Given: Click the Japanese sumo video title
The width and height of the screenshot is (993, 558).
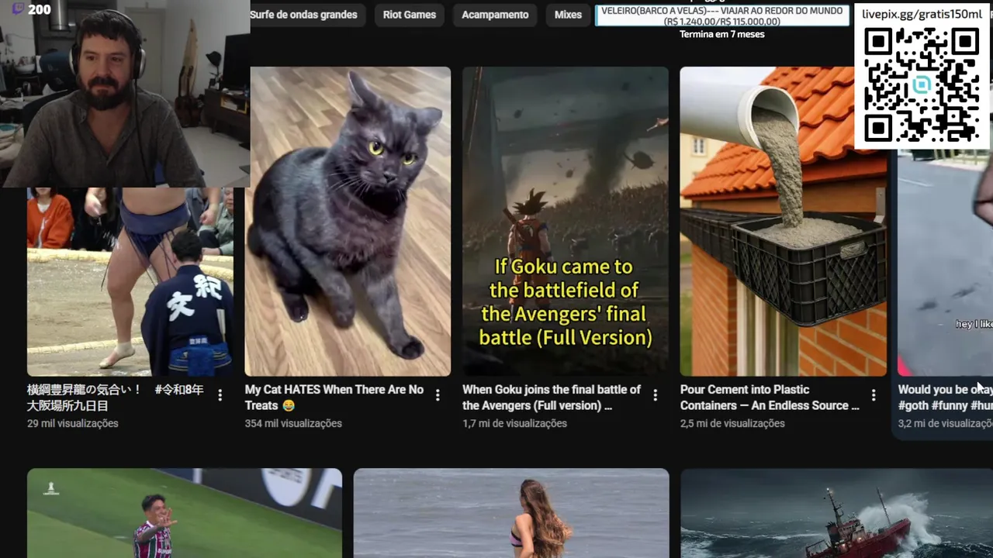Looking at the screenshot, I should click(x=116, y=398).
